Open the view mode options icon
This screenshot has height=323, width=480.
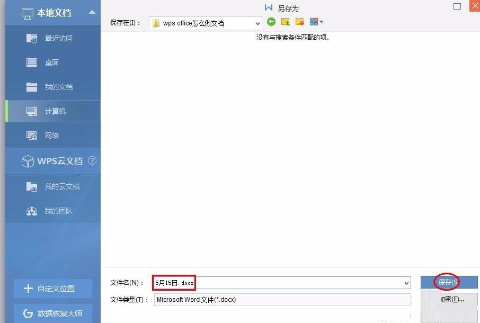316,22
